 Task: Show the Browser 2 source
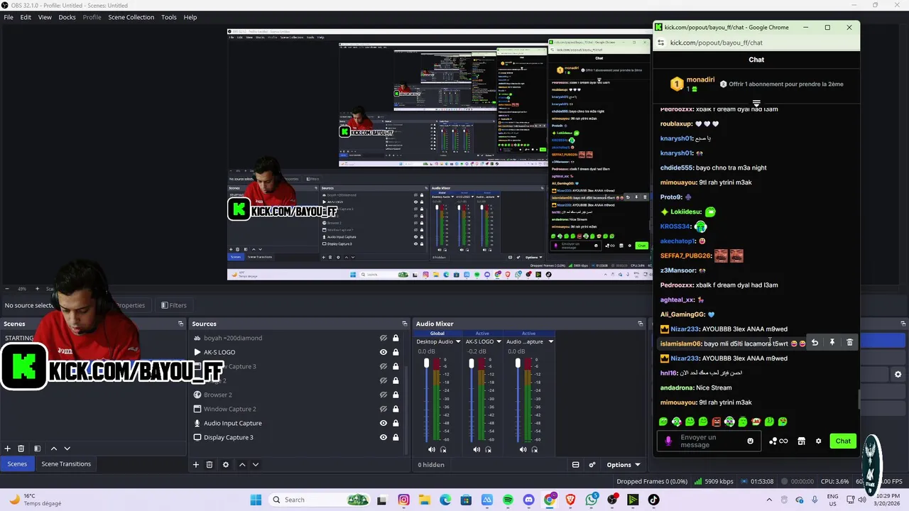point(383,395)
